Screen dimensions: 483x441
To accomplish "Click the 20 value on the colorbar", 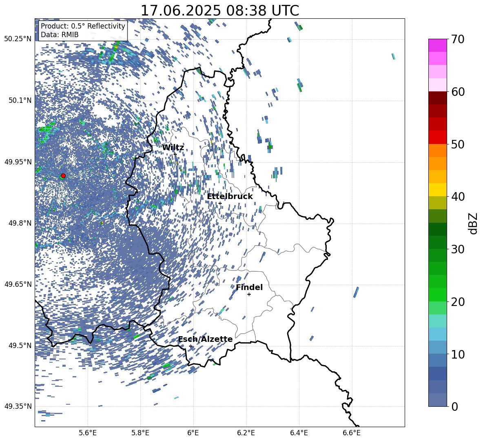I will click(x=458, y=302).
